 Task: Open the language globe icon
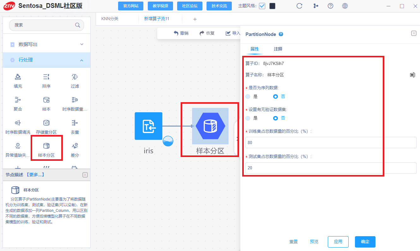[x=345, y=6]
